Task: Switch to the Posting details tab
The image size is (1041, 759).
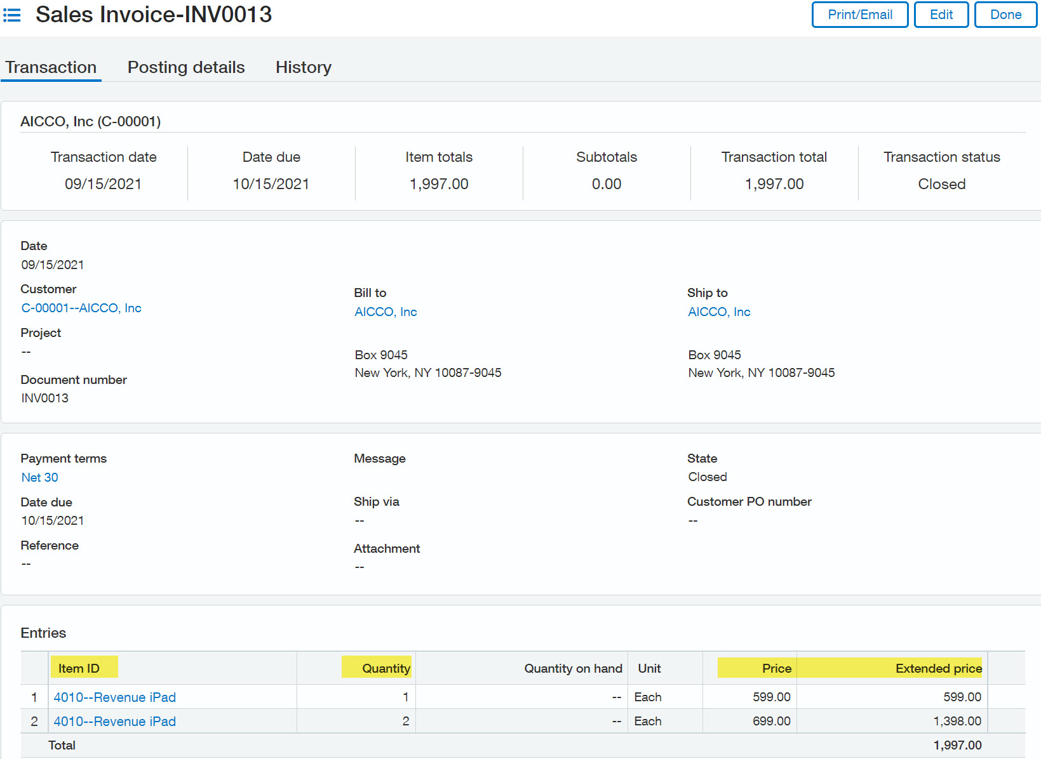Action: (x=185, y=67)
